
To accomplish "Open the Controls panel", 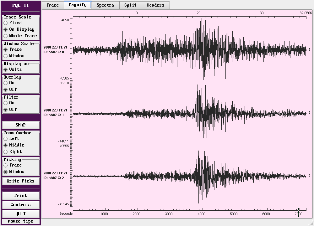I will [x=21, y=205].
